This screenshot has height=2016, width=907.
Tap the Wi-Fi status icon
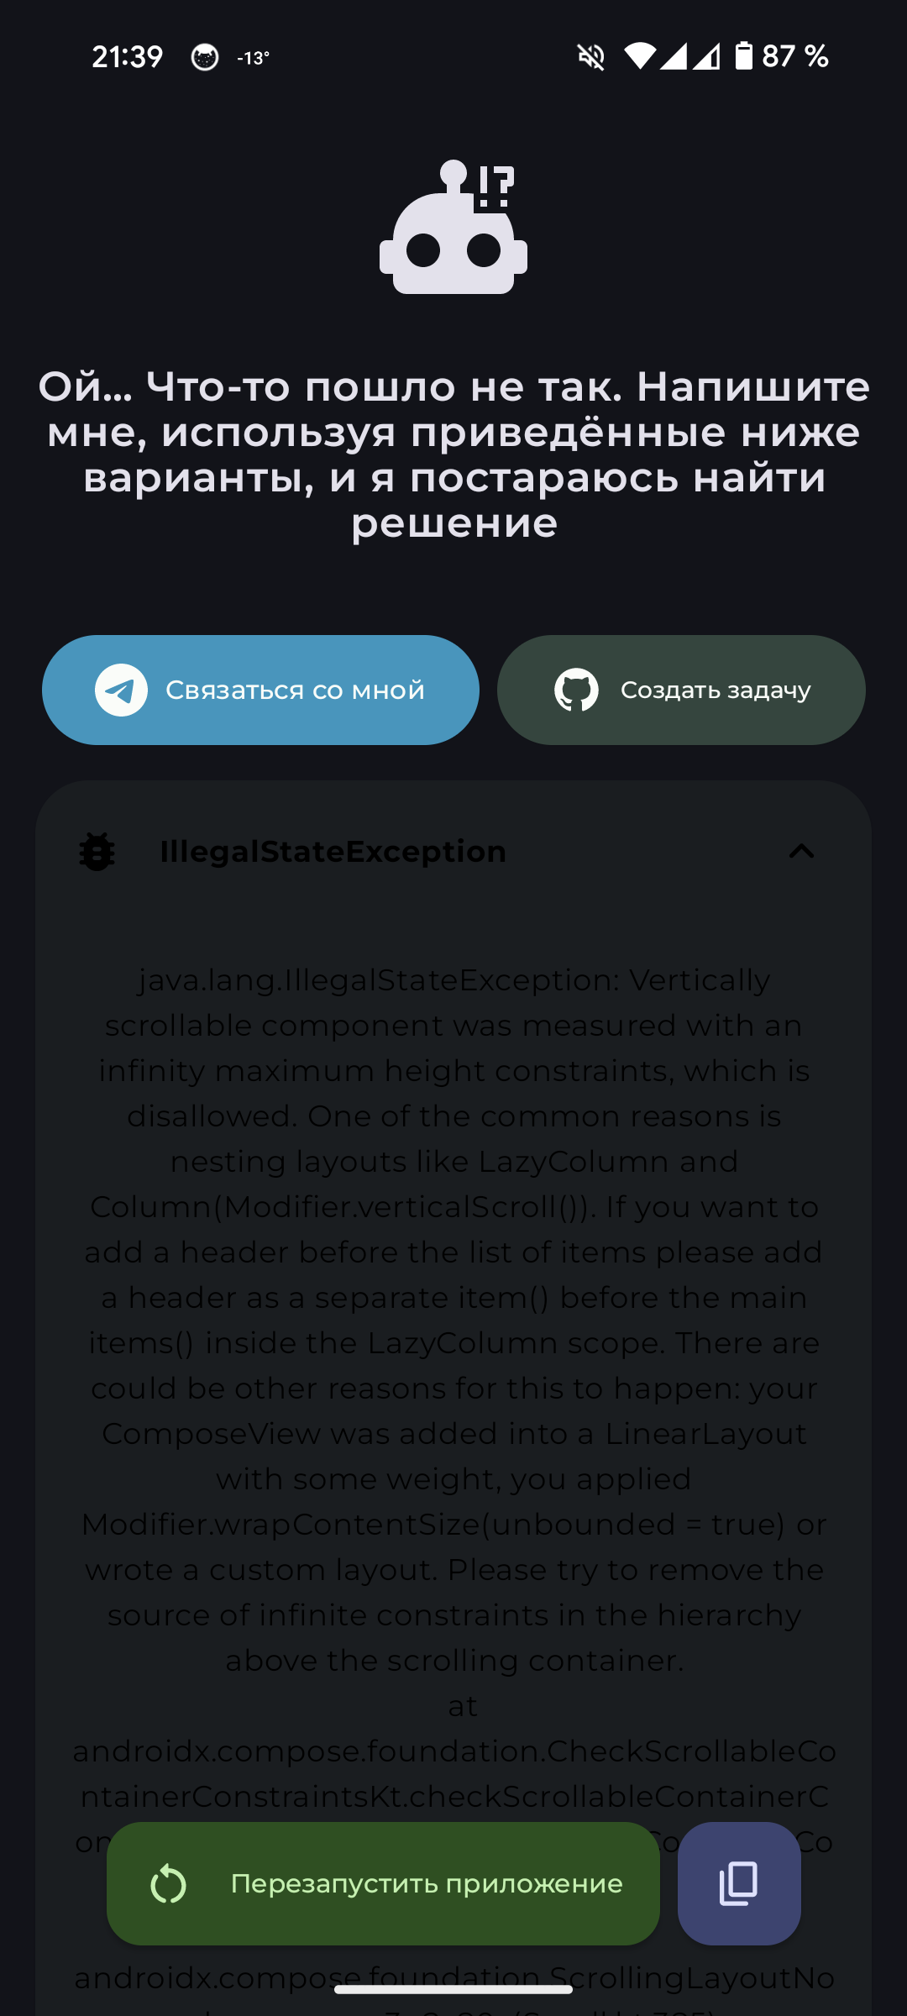[x=640, y=57]
